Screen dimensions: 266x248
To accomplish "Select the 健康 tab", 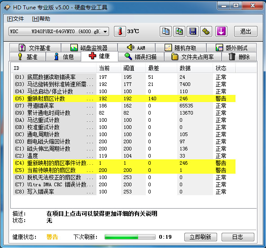I will (x=100, y=56).
